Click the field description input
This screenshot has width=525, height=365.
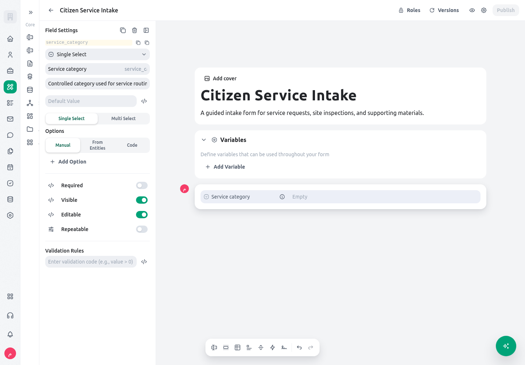pyautogui.click(x=97, y=84)
